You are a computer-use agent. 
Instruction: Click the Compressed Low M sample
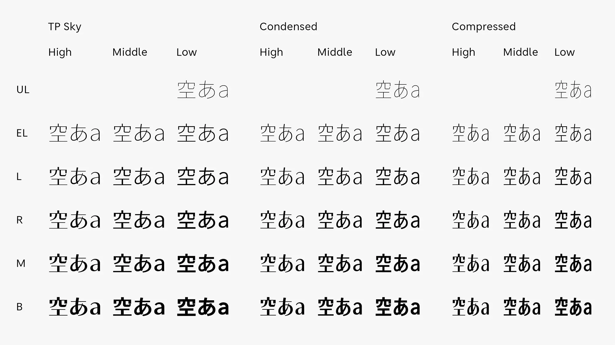click(x=573, y=264)
